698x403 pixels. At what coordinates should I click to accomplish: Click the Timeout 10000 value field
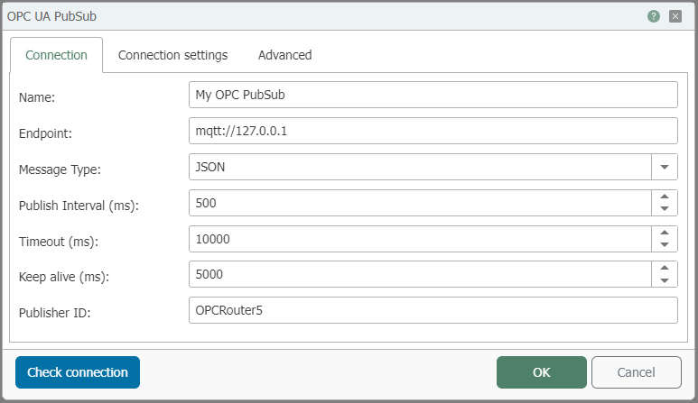click(x=420, y=239)
